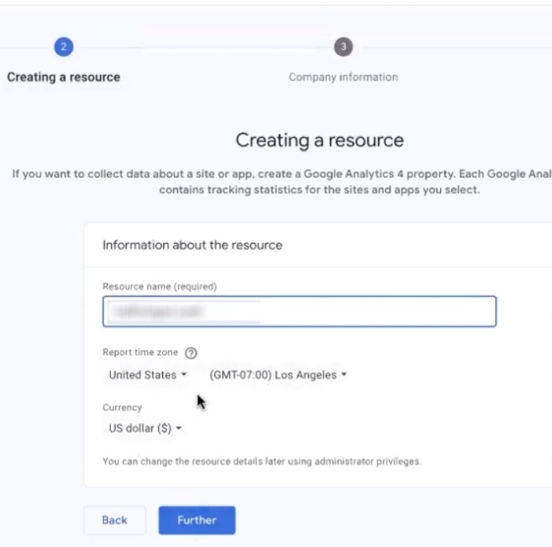Click the step 3 circle icon
The width and height of the screenshot is (552, 547).
tap(343, 47)
